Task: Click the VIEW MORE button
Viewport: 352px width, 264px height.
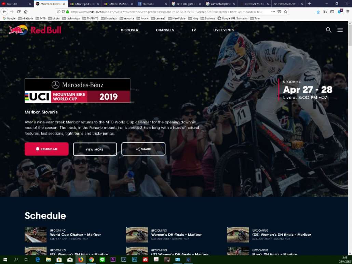Action: [x=95, y=149]
